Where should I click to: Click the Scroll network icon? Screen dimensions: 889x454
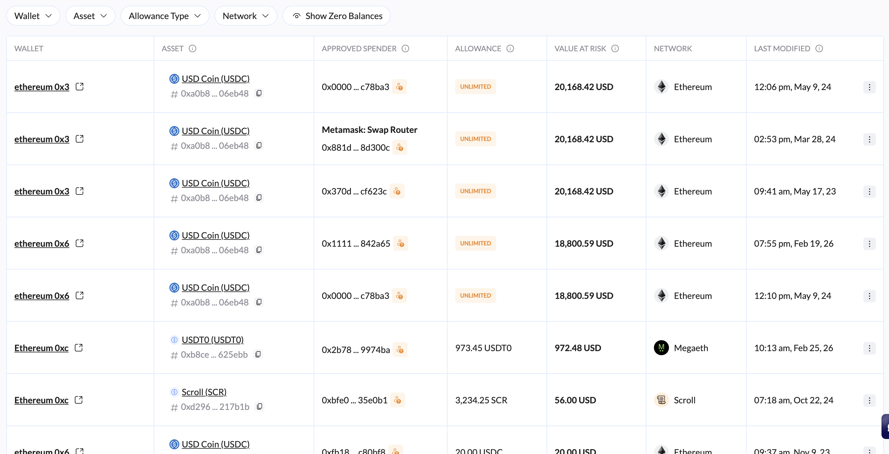661,400
